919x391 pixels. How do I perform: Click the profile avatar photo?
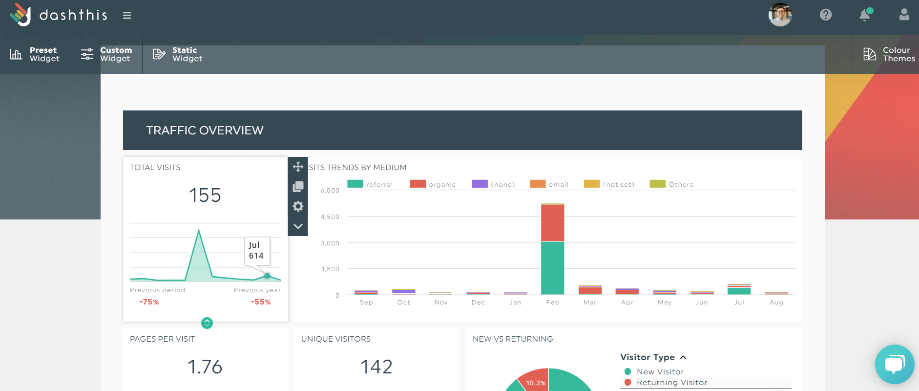pyautogui.click(x=780, y=15)
